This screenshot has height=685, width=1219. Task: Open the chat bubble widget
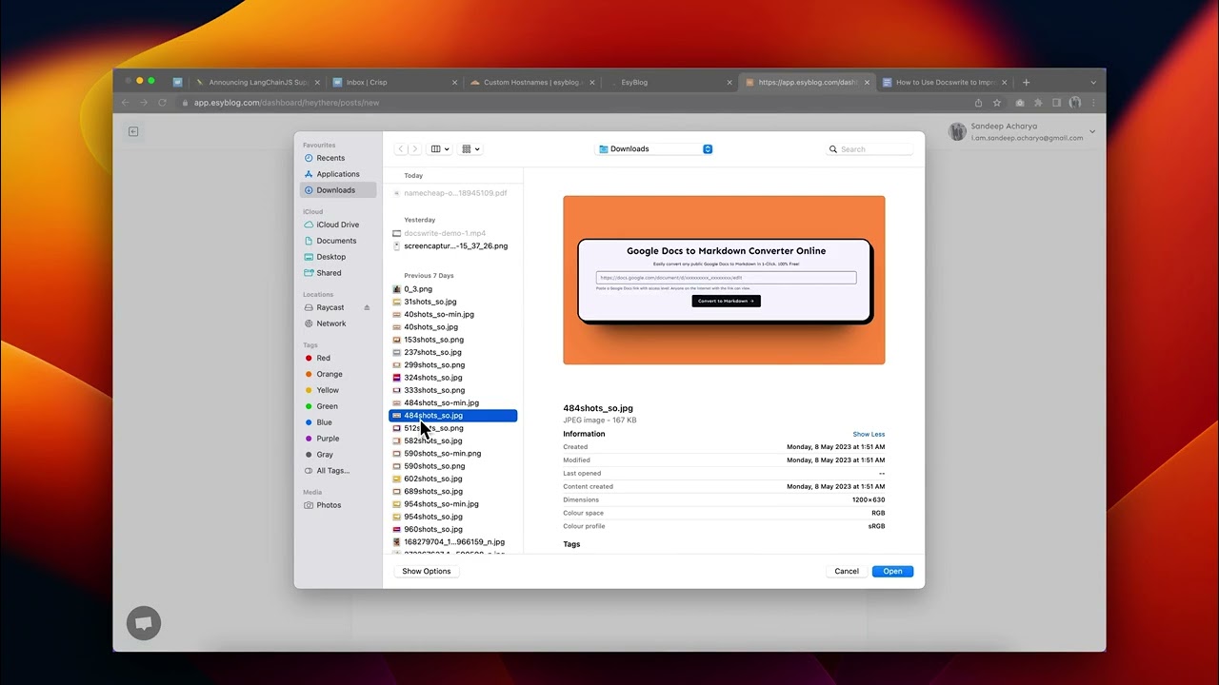tap(144, 623)
